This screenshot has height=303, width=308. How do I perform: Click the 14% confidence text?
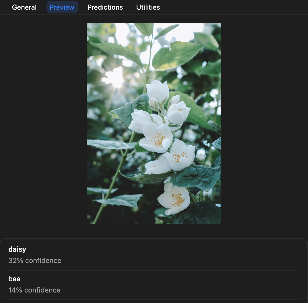point(34,290)
